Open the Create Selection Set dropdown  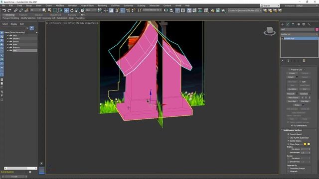(x=152, y=10)
